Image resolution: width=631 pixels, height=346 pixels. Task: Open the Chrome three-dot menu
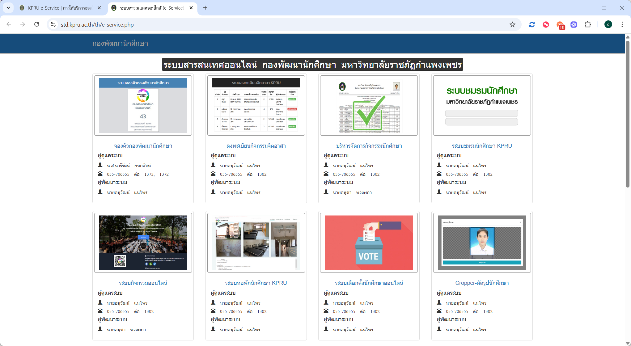tap(622, 24)
